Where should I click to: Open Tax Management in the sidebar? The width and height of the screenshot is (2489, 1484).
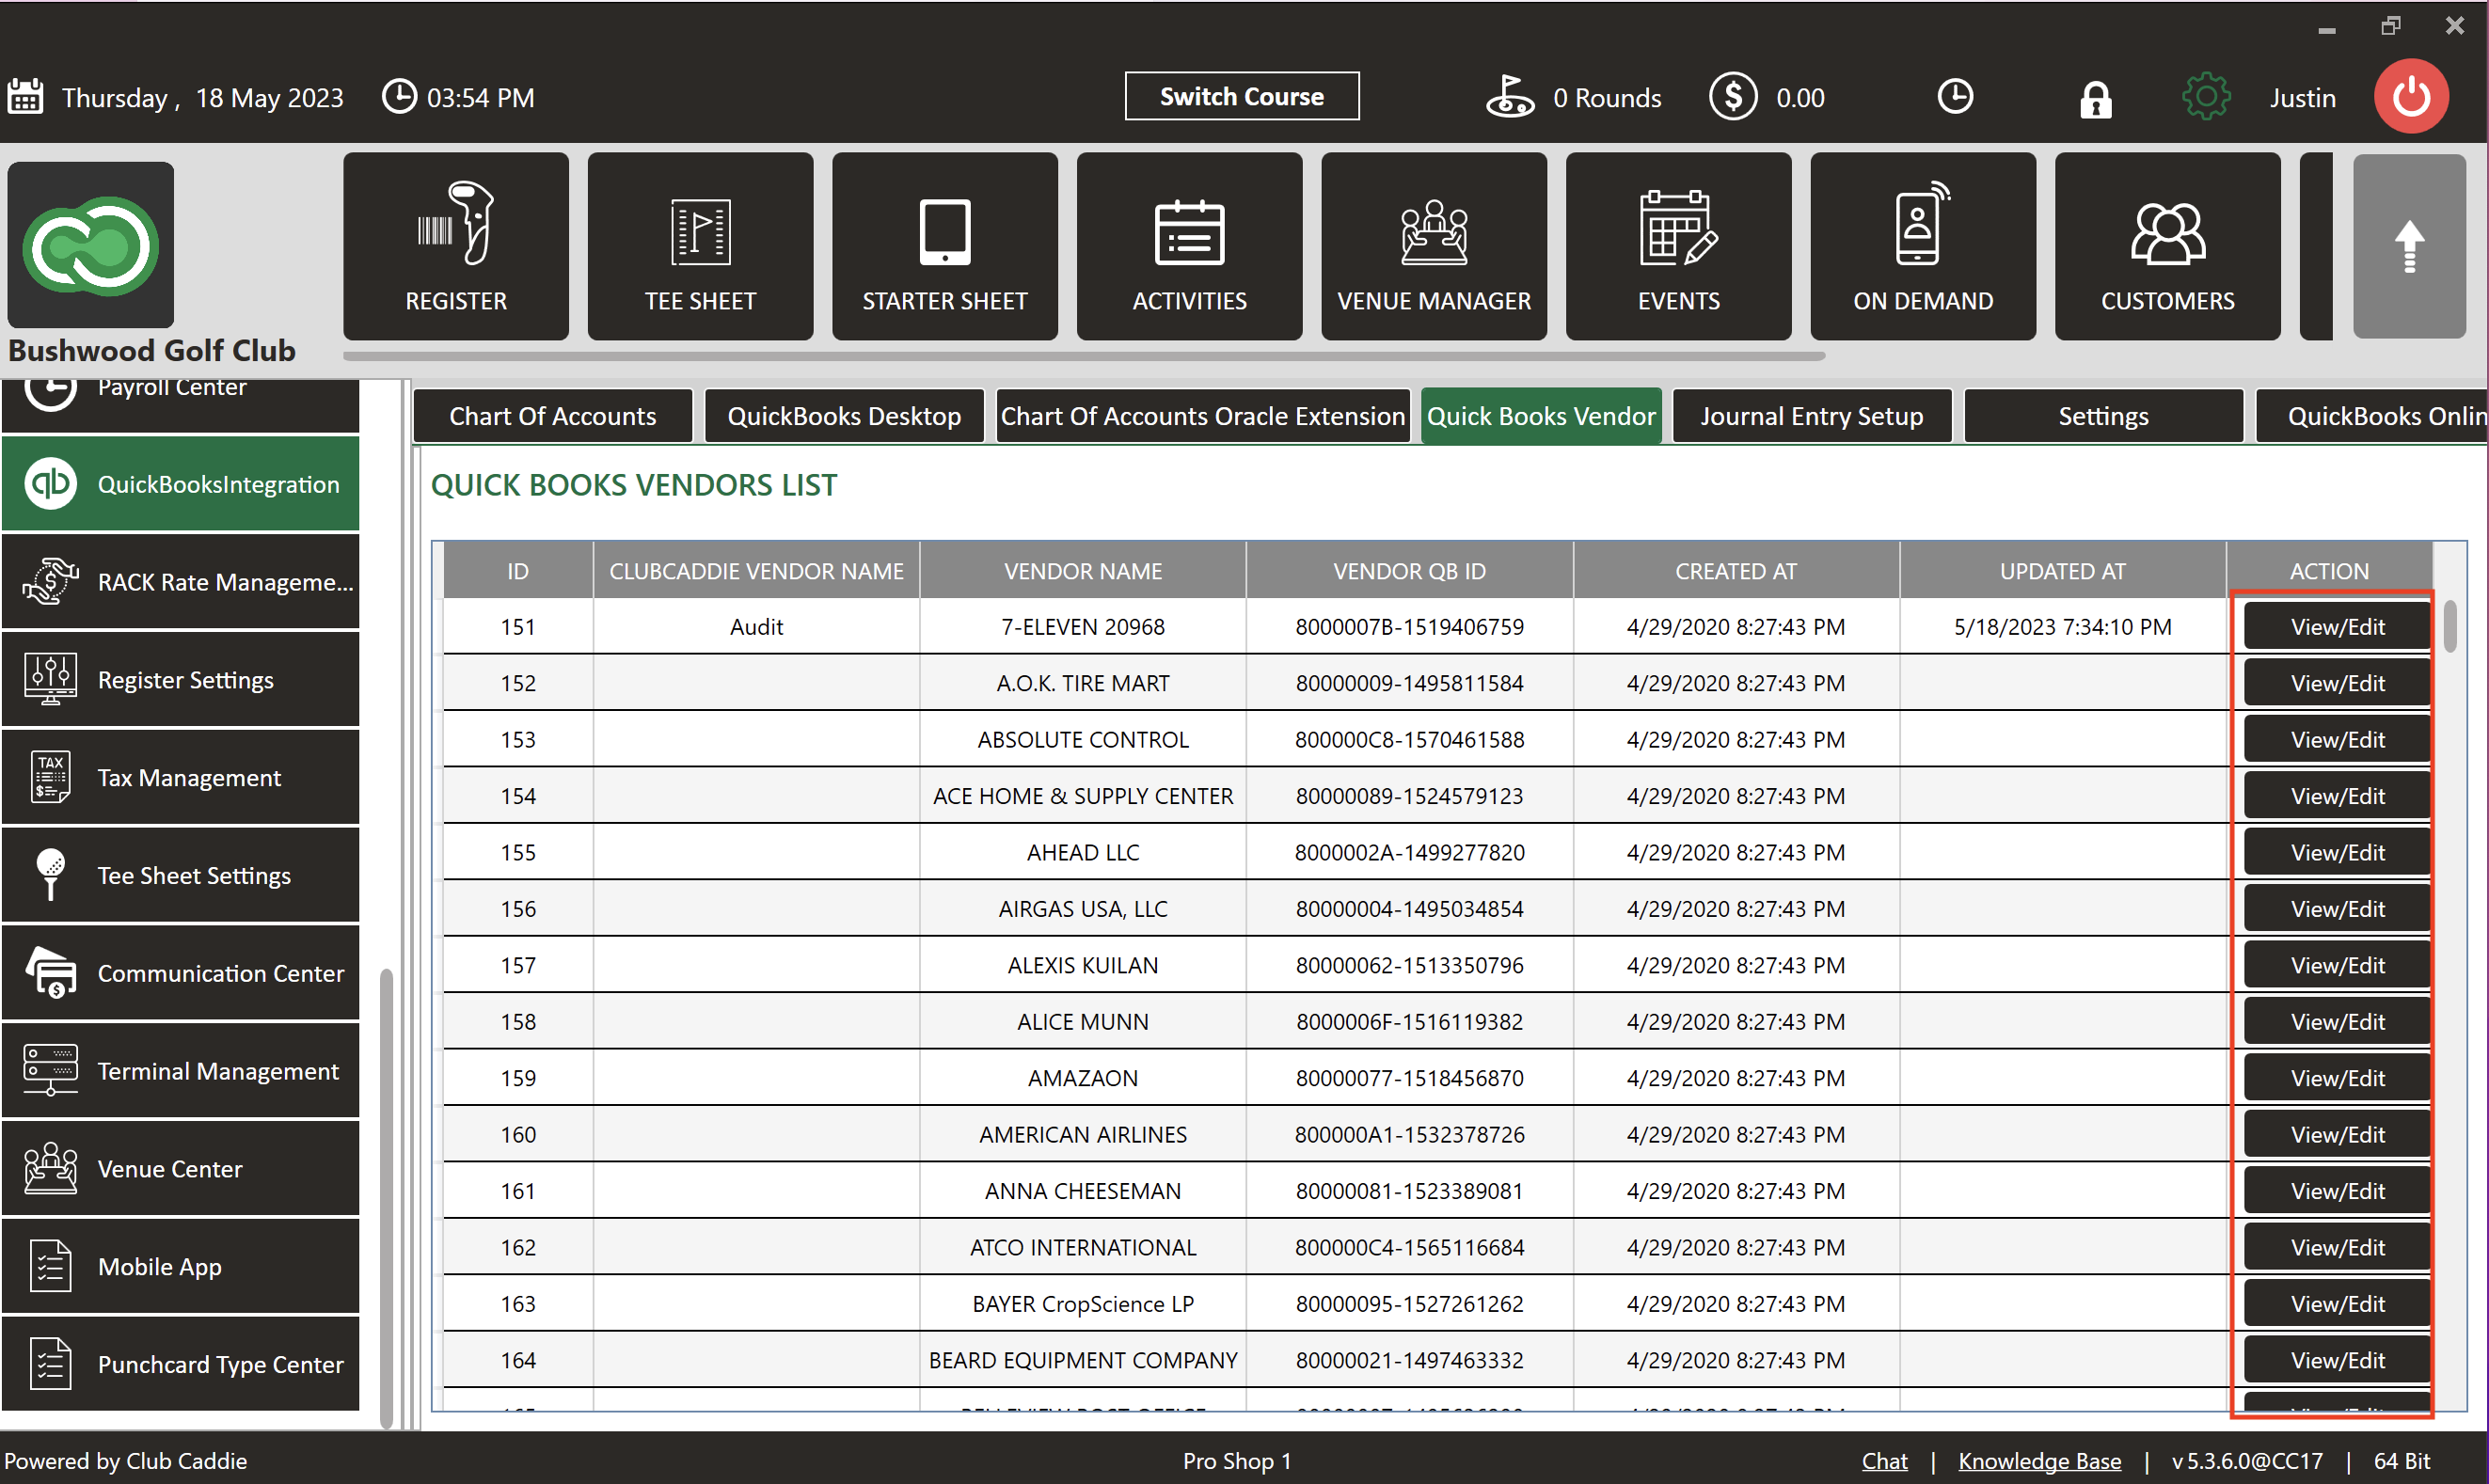click(x=181, y=777)
